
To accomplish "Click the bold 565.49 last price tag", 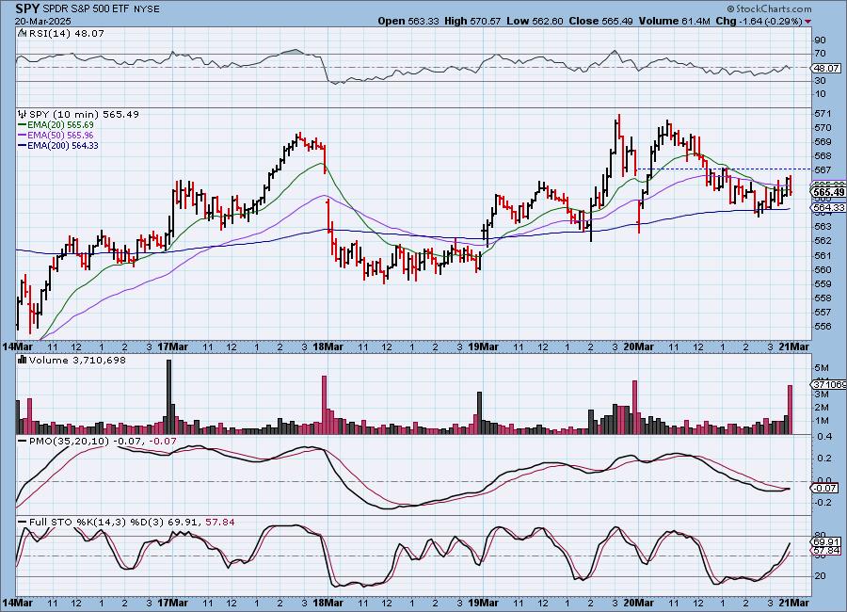I will 828,192.
